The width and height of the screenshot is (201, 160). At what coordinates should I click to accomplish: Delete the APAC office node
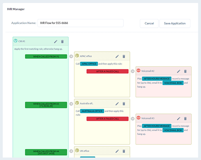click(x=124, y=57)
